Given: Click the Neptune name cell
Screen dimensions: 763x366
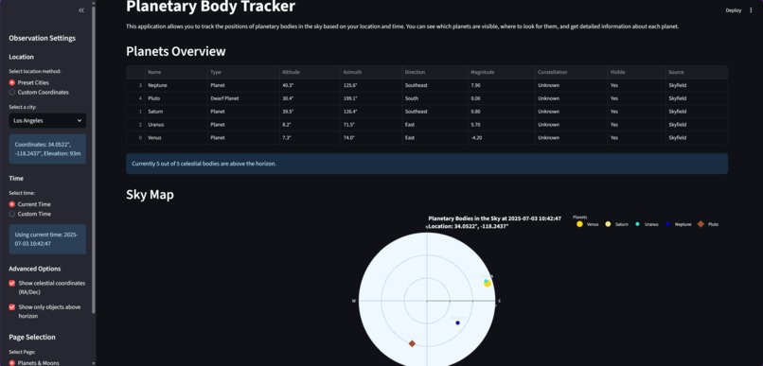Looking at the screenshot, I should [x=177, y=85].
